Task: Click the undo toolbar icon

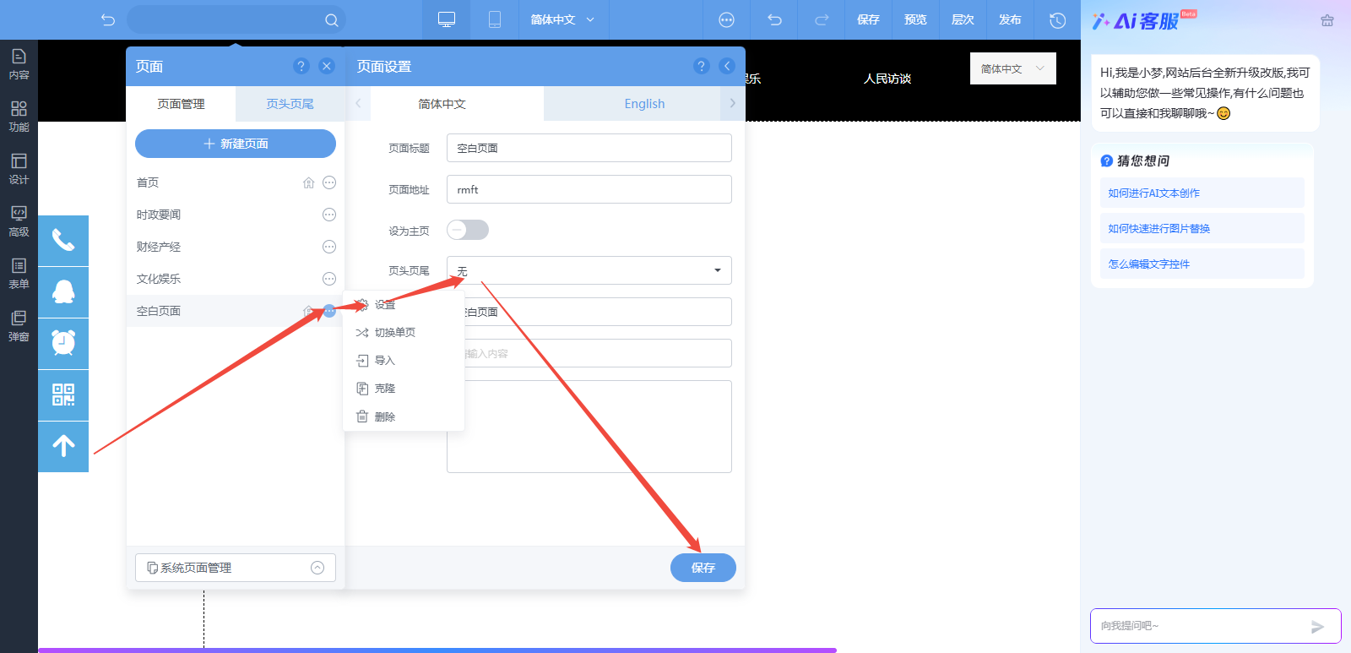Action: point(774,19)
